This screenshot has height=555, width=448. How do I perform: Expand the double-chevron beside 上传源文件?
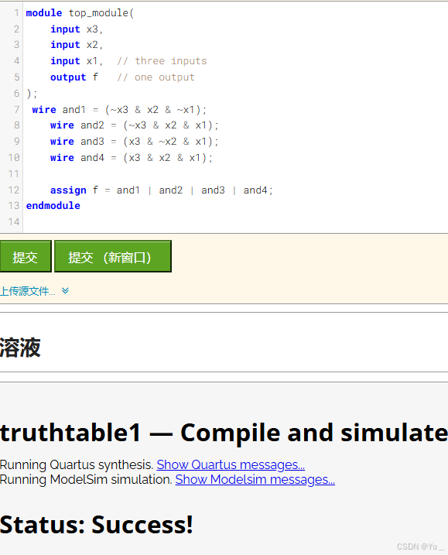pyautogui.click(x=65, y=290)
